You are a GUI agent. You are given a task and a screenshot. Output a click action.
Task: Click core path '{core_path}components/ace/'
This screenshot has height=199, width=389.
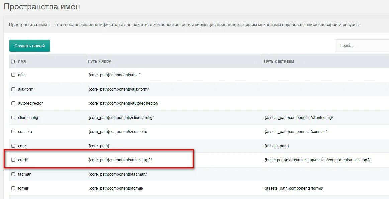[114, 75]
